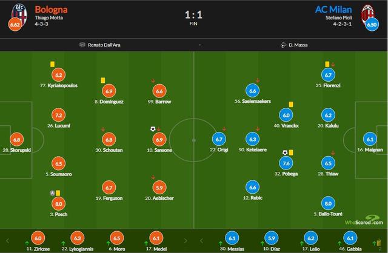Image resolution: width=388 pixels, height=253 pixels.
Task: Select substitute Leão's 6.2 rating
Action: click(x=311, y=238)
